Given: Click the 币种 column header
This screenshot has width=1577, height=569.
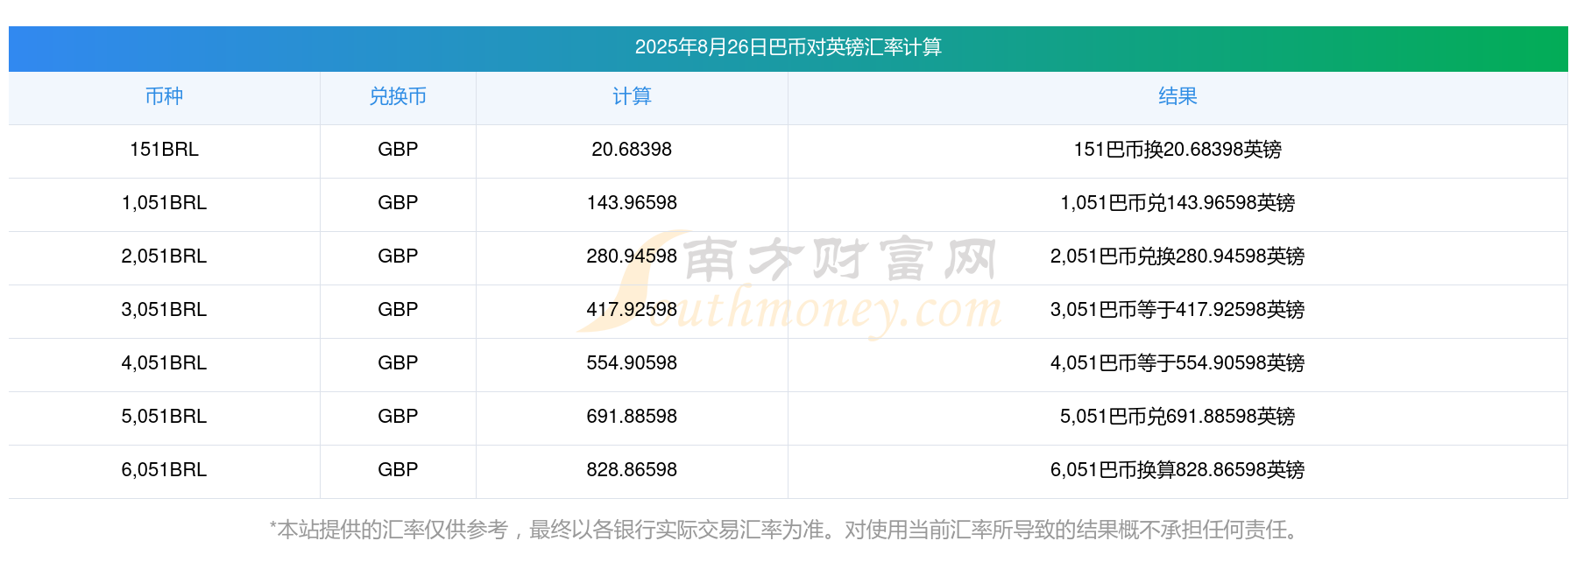Looking at the screenshot, I should pyautogui.click(x=164, y=96).
